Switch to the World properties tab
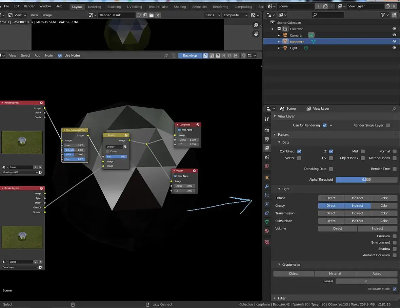Image resolution: width=400 pixels, height=308 pixels. coord(267,166)
